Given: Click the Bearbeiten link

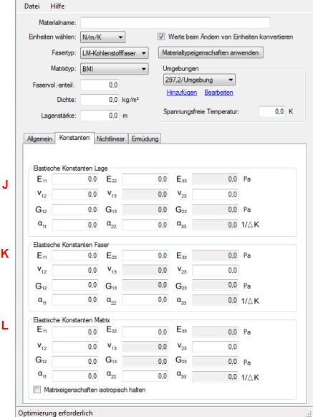Looking at the screenshot, I should [x=218, y=93].
